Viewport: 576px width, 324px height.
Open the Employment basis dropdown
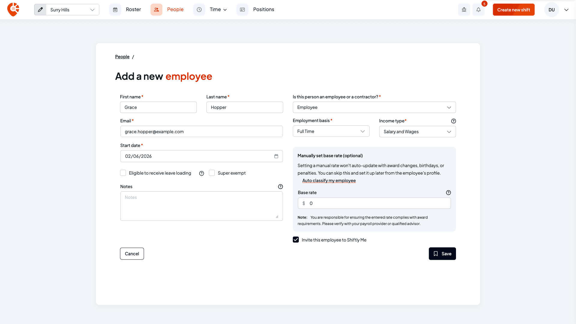click(x=331, y=131)
